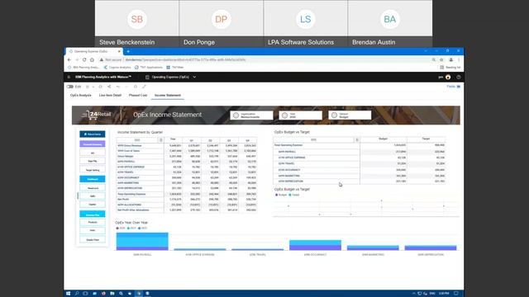The height and width of the screenshot is (297, 529).
Task: Open the help question mark icon
Action: (458, 77)
